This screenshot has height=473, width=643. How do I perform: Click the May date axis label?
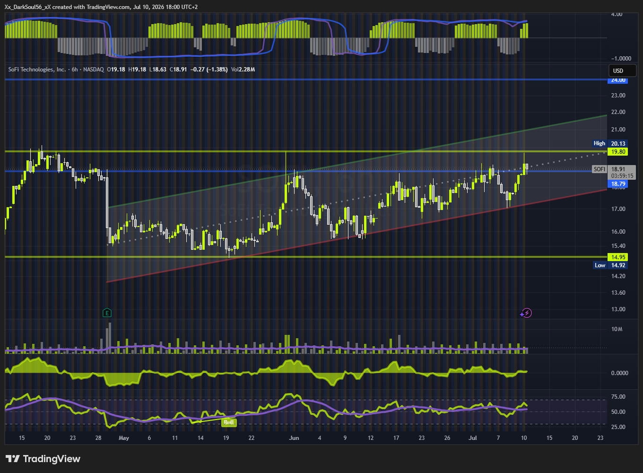coord(124,438)
